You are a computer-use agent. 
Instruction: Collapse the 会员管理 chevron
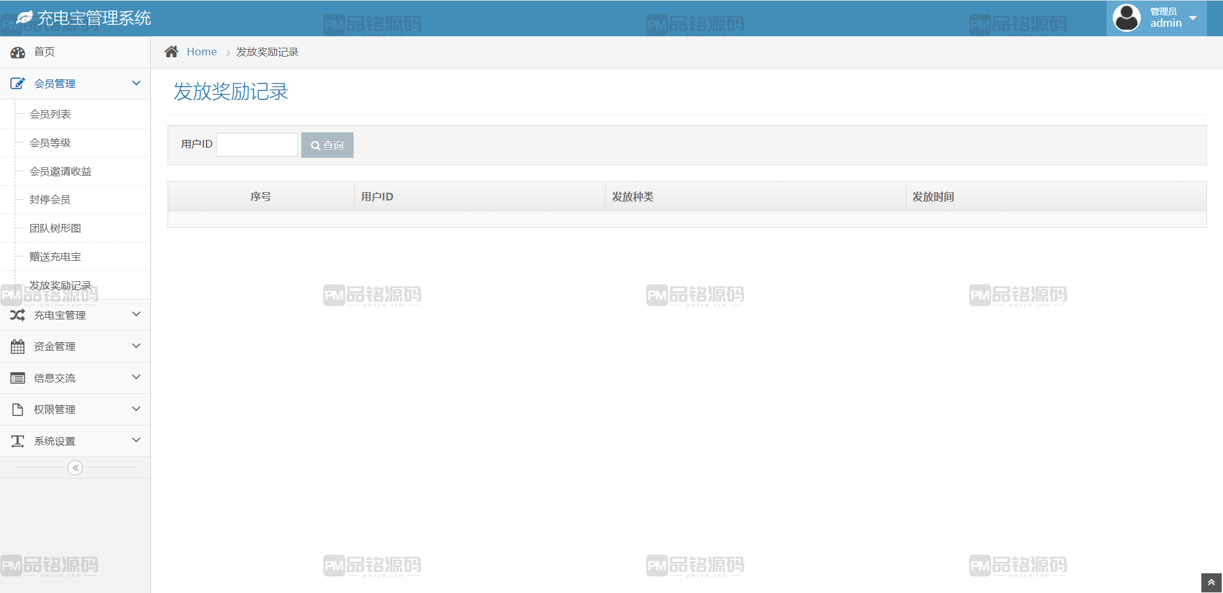click(136, 83)
